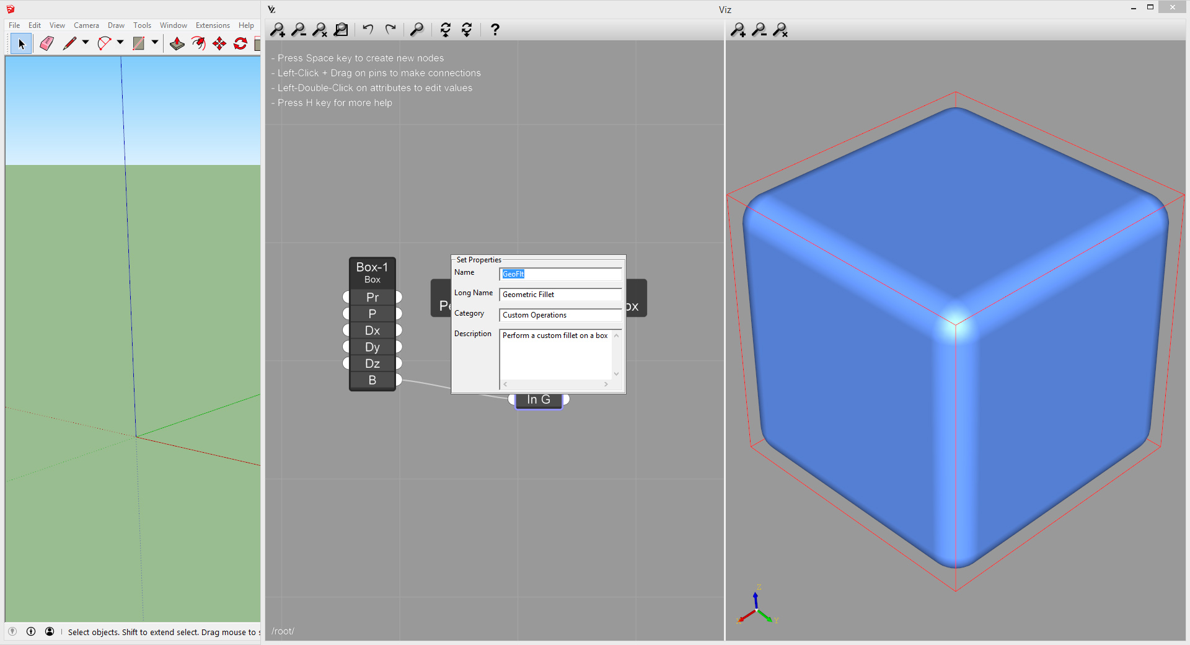1190x645 pixels.
Task: Click output pin of Box-1 Pr attribute
Action: point(399,297)
